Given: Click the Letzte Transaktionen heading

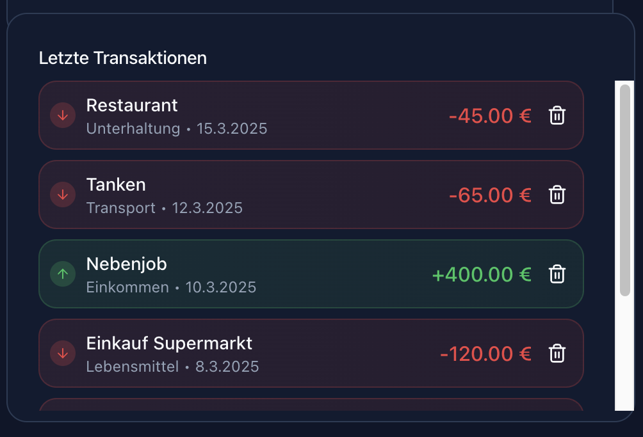Looking at the screenshot, I should (x=122, y=58).
